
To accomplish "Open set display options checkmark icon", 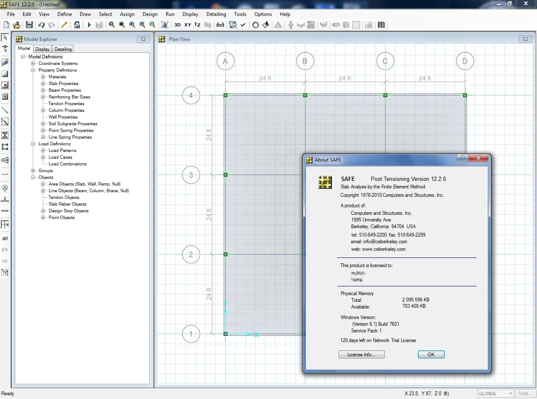I will (x=243, y=25).
